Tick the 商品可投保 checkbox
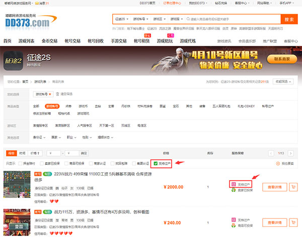Screen dimensions: 302x239 66,164
